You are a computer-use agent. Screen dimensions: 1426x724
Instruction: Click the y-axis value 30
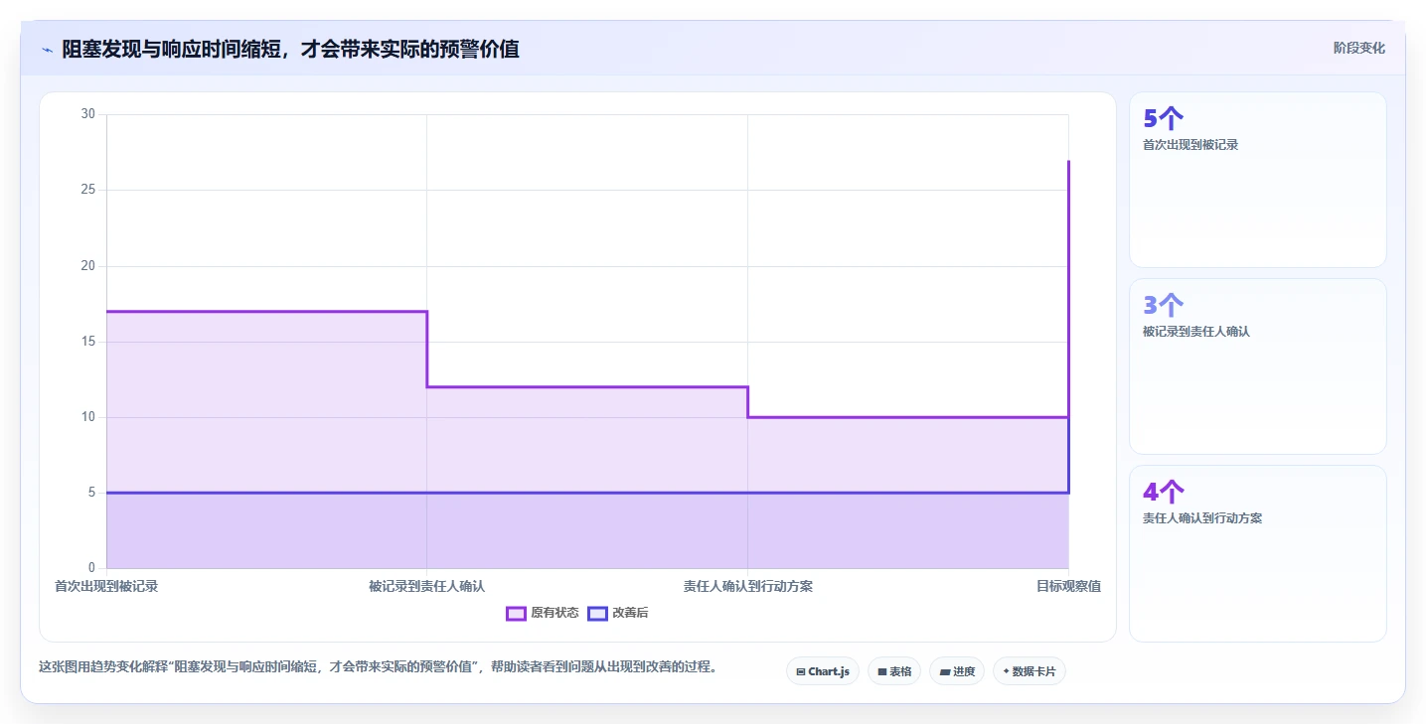point(87,114)
